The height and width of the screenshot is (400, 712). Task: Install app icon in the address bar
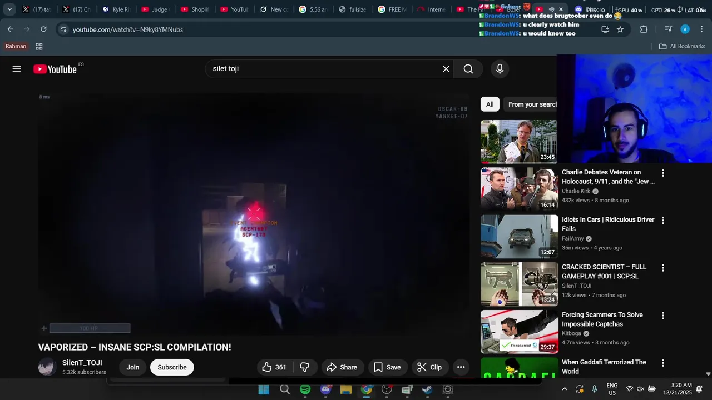tap(605, 29)
